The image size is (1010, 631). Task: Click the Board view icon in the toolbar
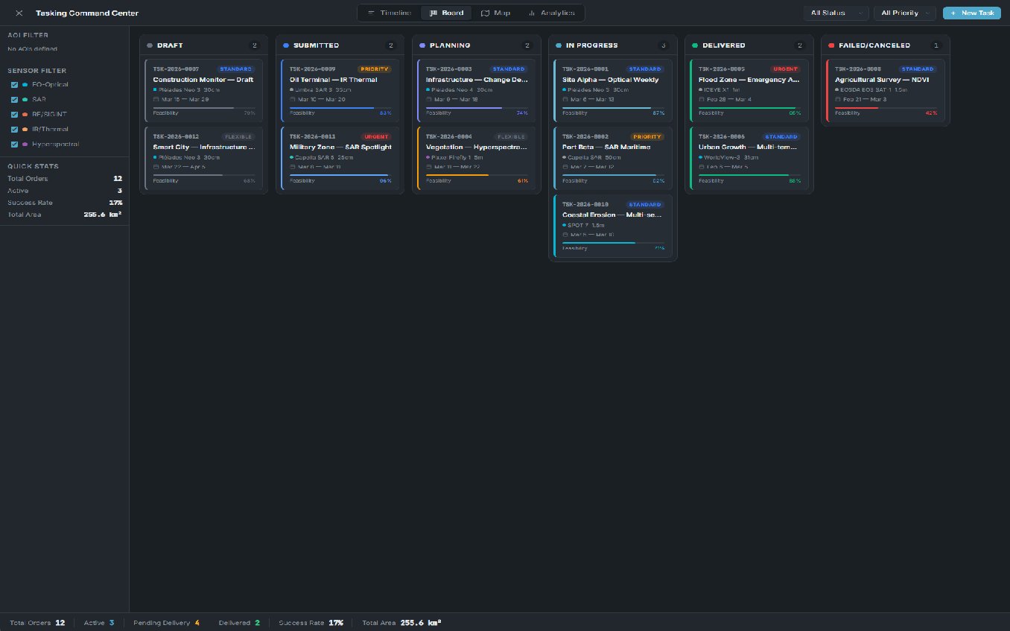pyautogui.click(x=433, y=13)
